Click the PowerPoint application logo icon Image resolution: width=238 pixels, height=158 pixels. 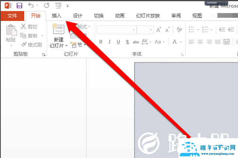(8, 6)
